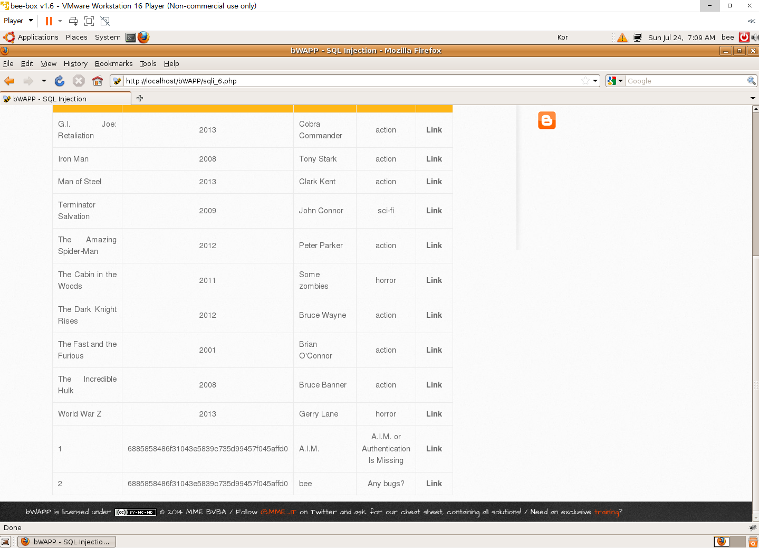Open the Places menu
Image resolution: width=759 pixels, height=548 pixels.
pyautogui.click(x=76, y=37)
